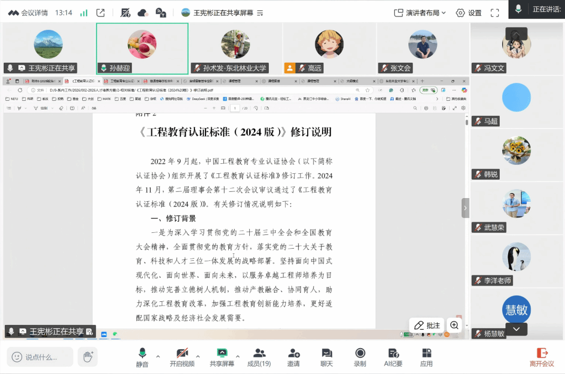Screen dimensions: 565x374
Task: Click 离开会议 to leave meeting
Action: [542, 357]
